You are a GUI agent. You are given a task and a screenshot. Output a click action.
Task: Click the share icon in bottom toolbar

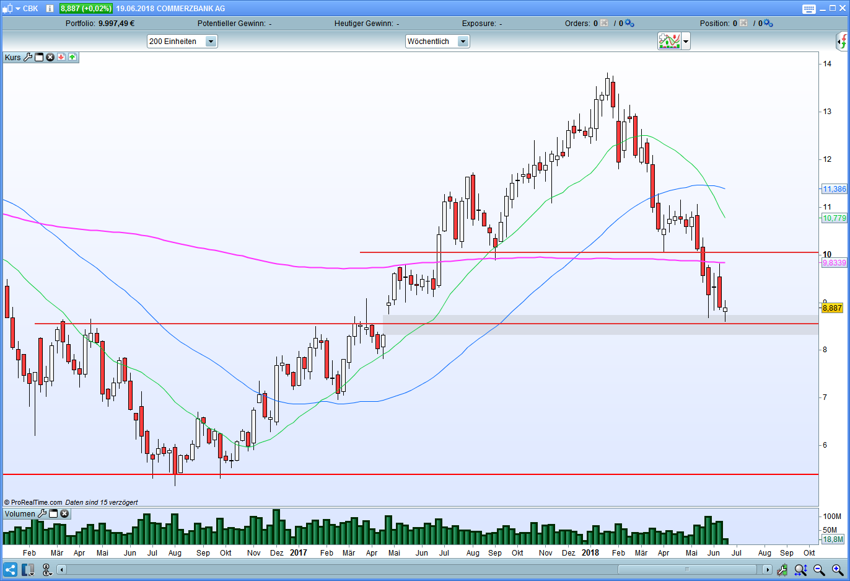click(10, 569)
